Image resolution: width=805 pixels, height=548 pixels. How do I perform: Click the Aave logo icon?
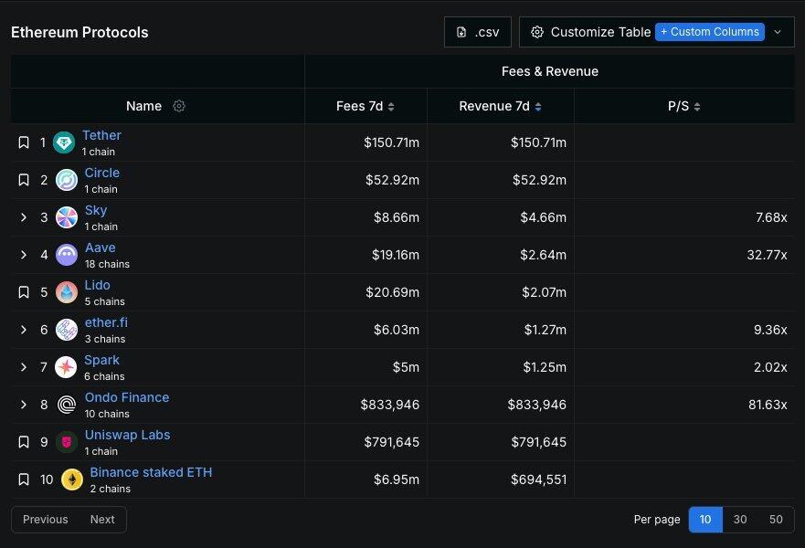click(x=67, y=255)
